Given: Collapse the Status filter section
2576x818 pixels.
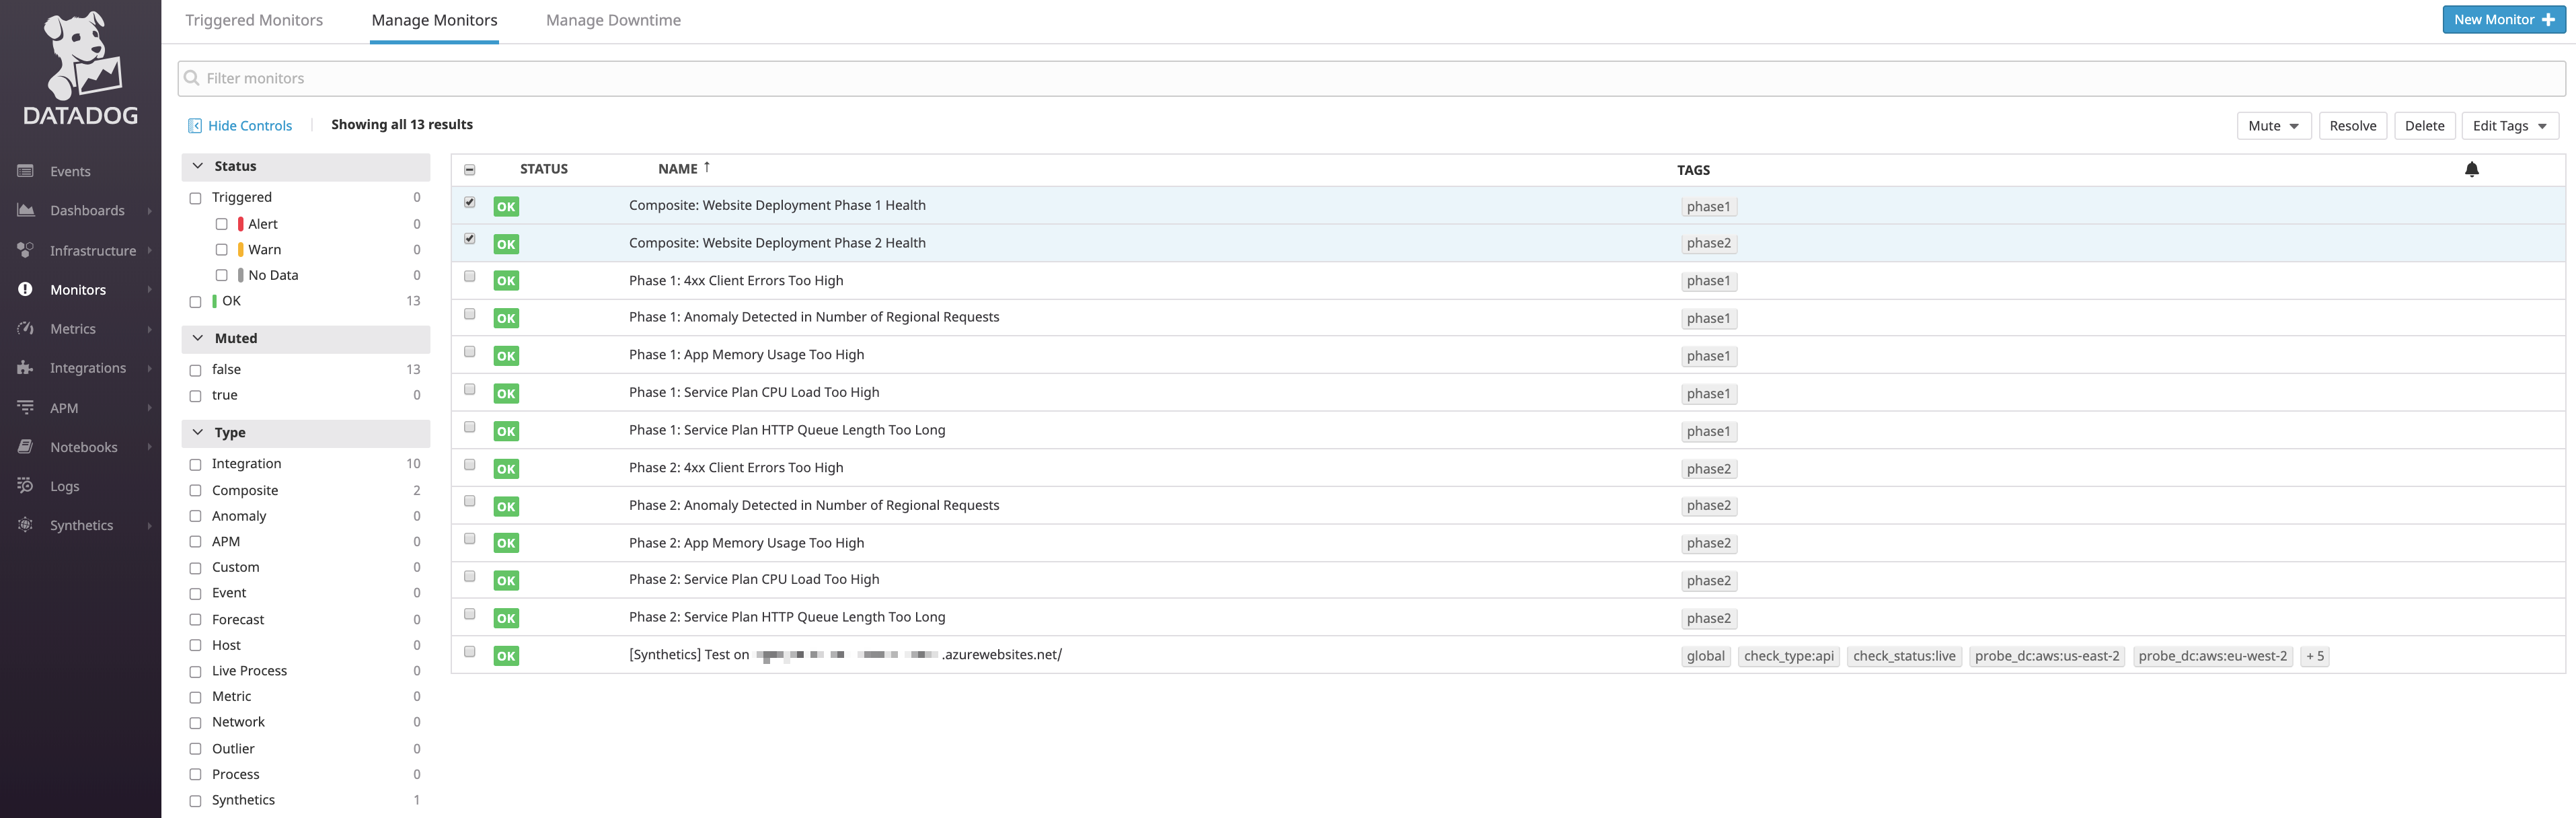Looking at the screenshot, I should [x=199, y=165].
